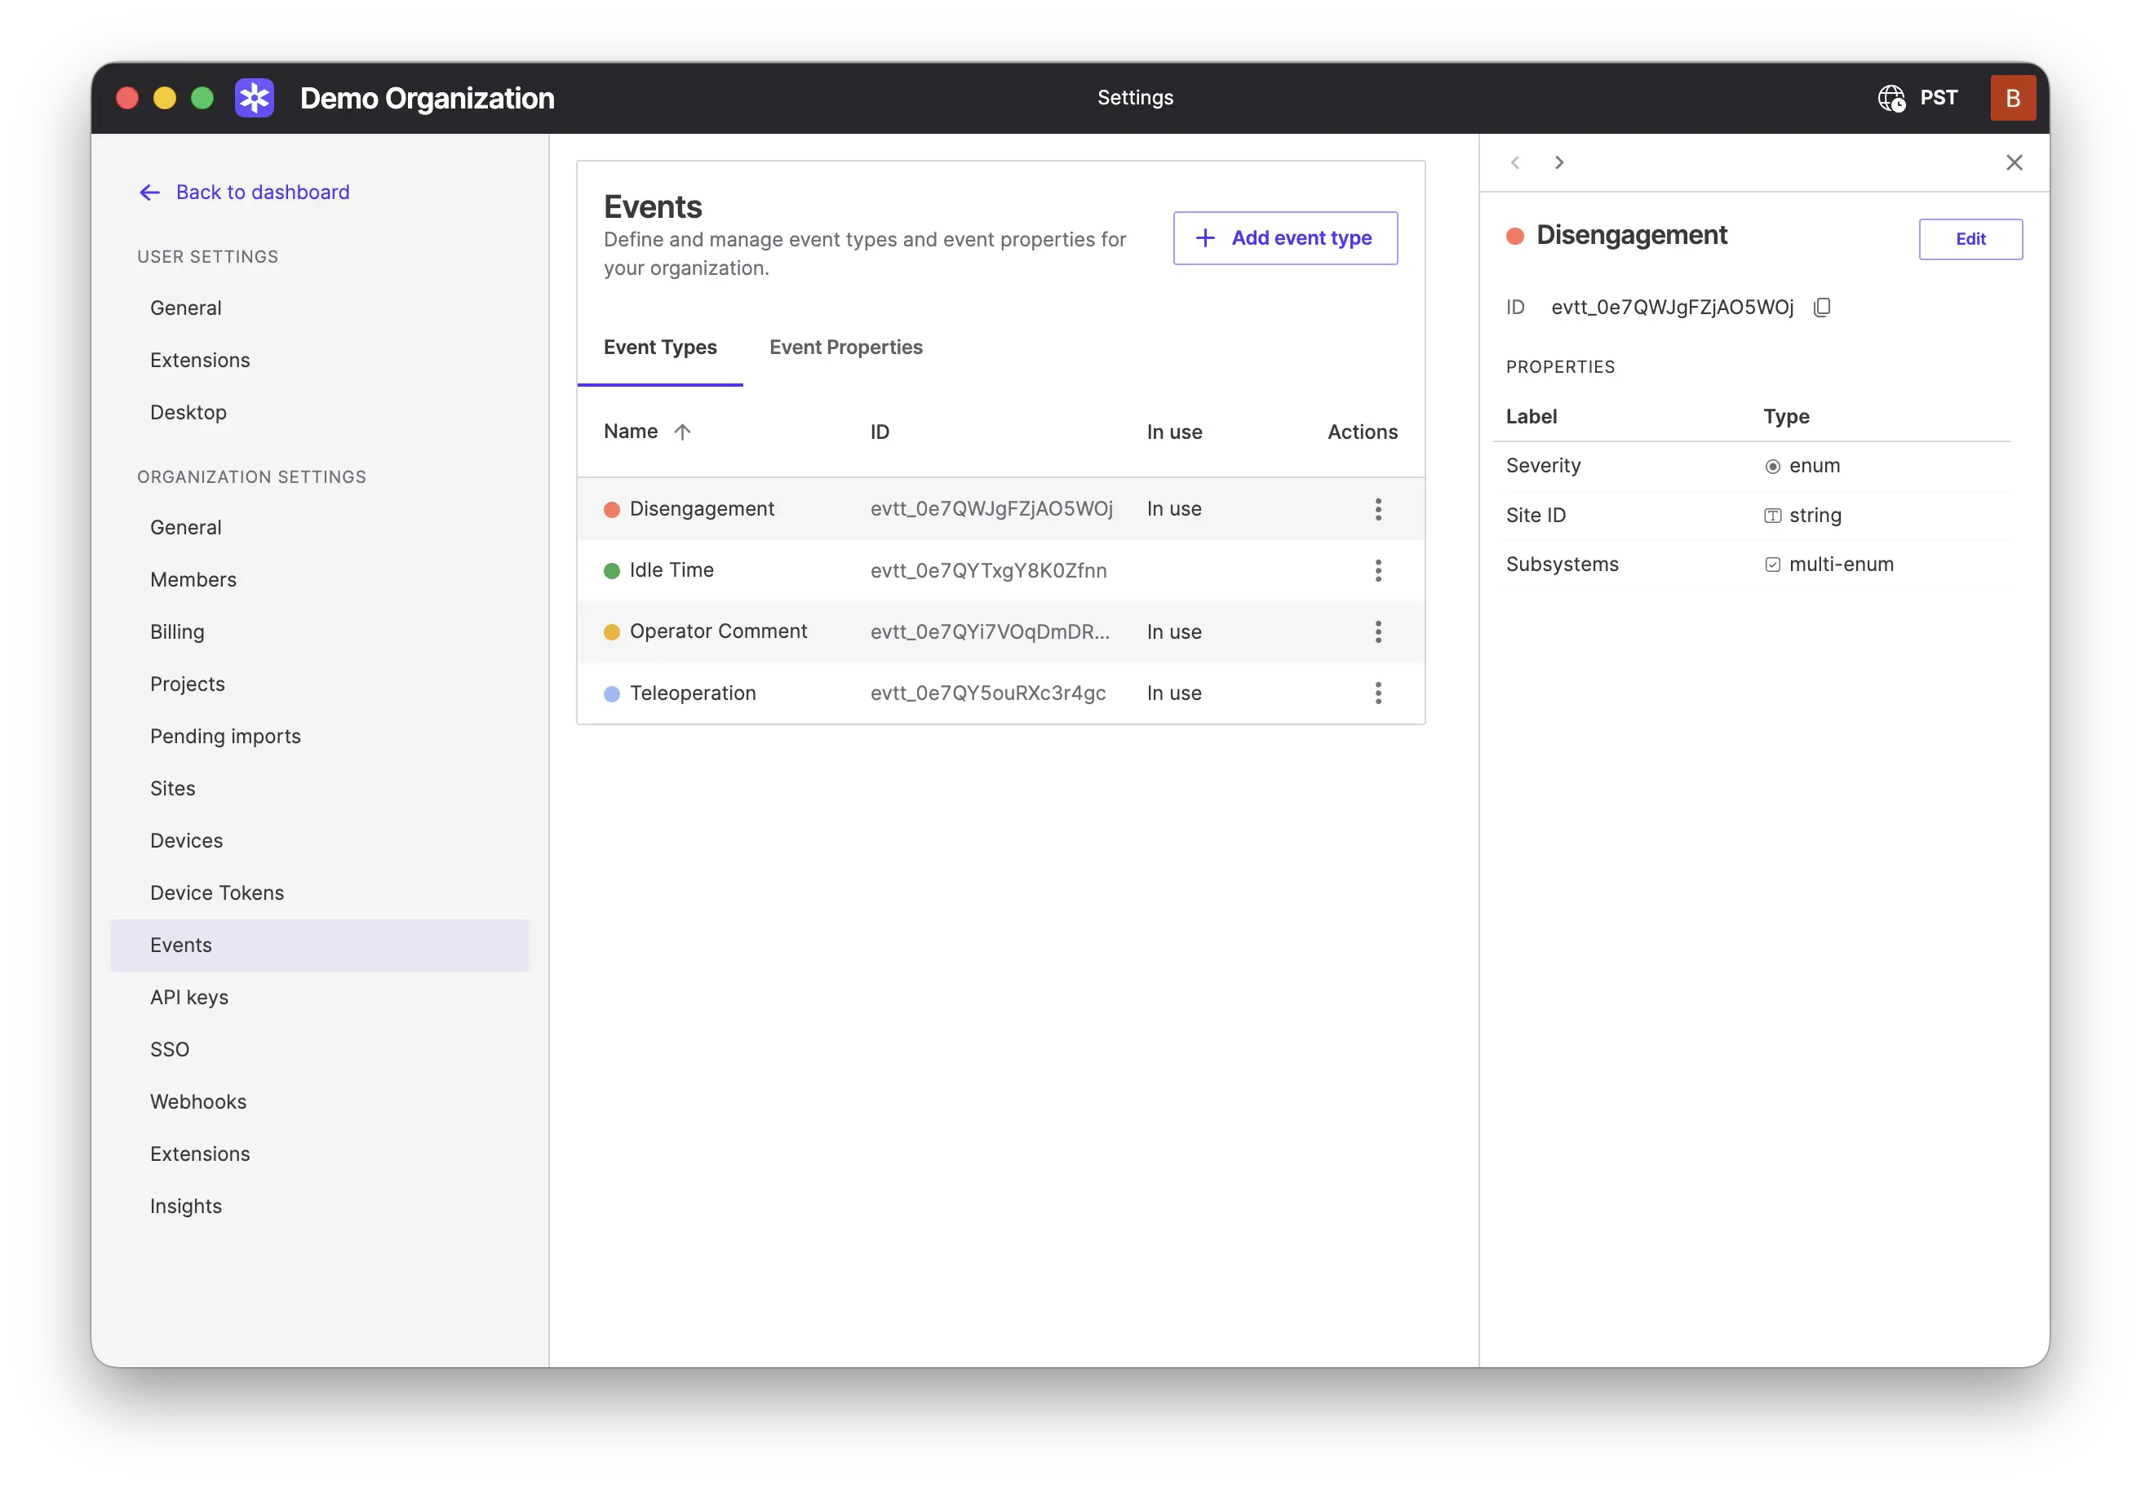The height and width of the screenshot is (1488, 2141).
Task: Open Webhooks in organization settings
Action: pyautogui.click(x=197, y=1102)
